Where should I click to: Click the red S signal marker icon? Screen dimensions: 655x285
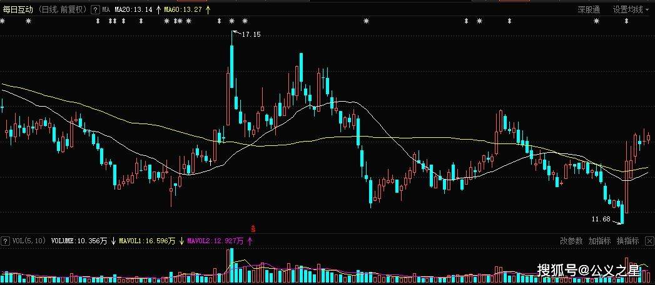coord(253,228)
